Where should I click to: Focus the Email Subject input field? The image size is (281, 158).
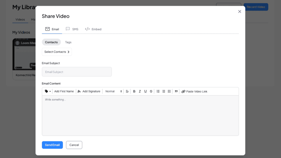coord(77,72)
